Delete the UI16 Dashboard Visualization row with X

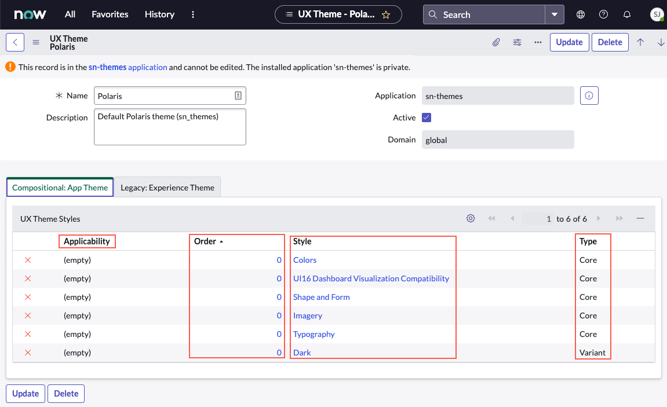pyautogui.click(x=28, y=278)
